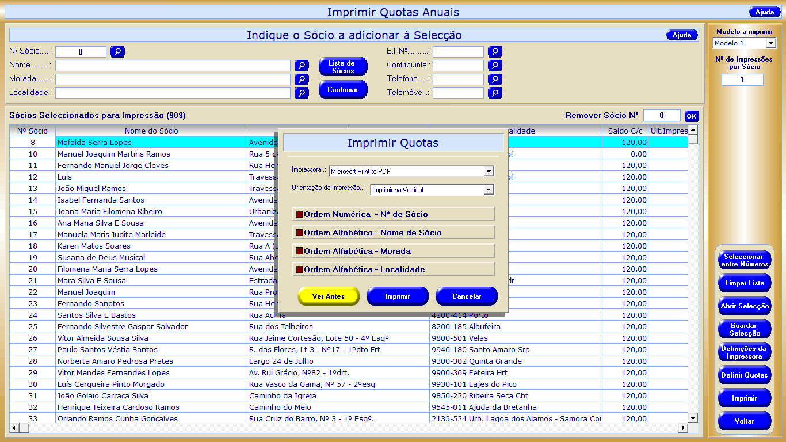Screen dimensions: 786x442
Task: Click the Nº de Impressões por Sócio field
Action: tap(742, 80)
